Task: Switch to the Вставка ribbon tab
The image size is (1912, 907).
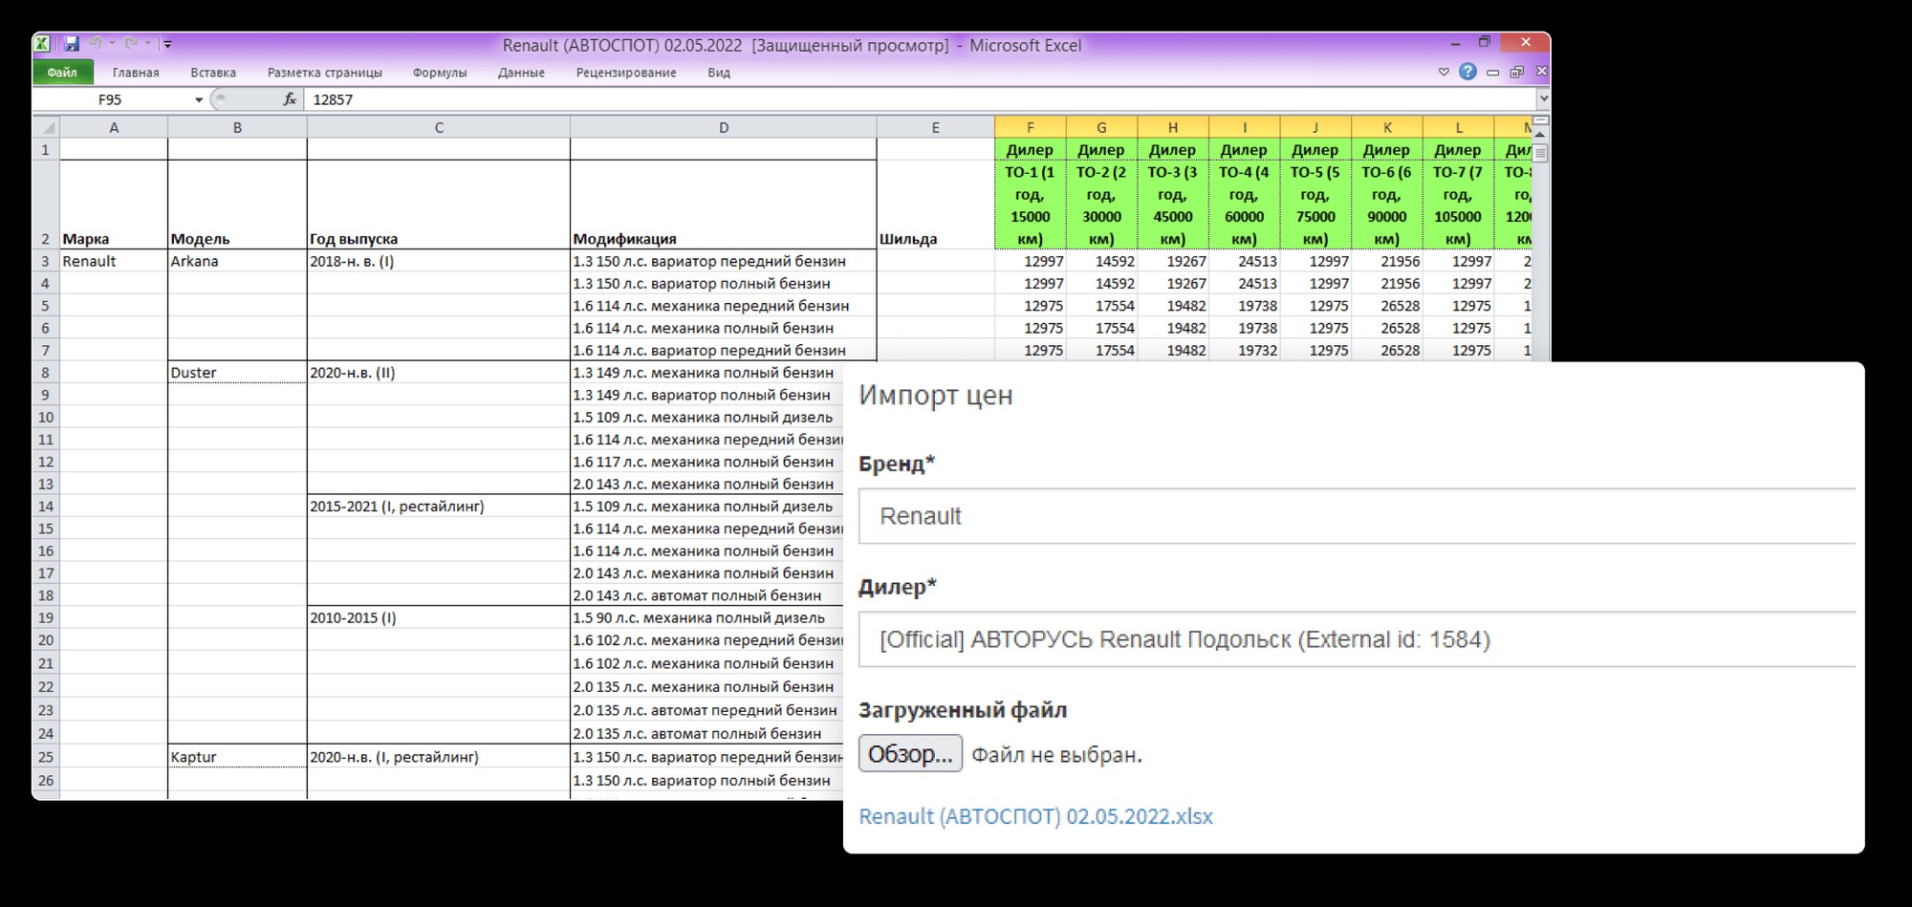Action: 213,73
